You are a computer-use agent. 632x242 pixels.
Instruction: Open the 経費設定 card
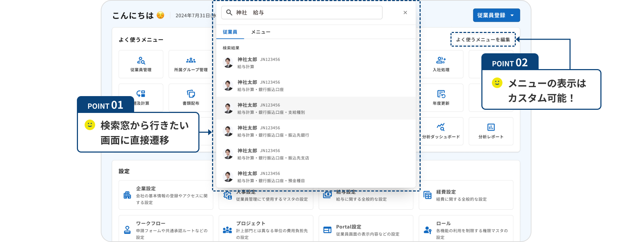point(466,195)
